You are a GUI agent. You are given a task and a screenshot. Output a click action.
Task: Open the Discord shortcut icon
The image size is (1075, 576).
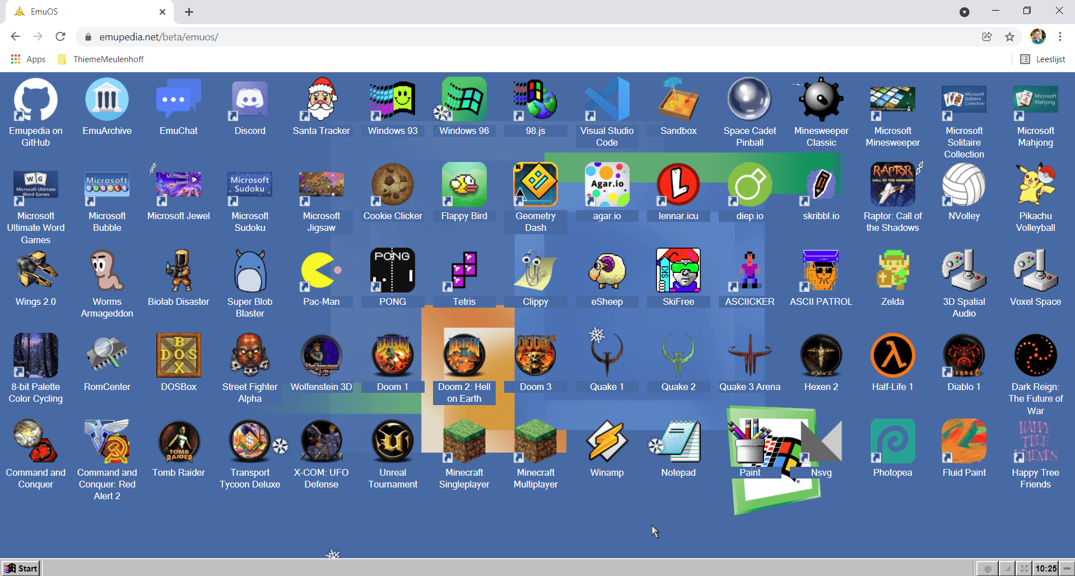250,101
